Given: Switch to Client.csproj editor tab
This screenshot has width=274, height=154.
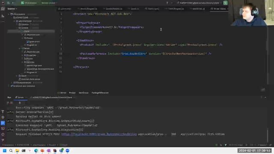Looking at the screenshot, I should 152,9.
